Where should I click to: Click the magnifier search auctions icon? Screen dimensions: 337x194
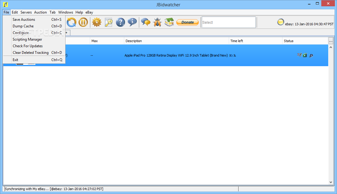pyautogui.click(x=108, y=22)
